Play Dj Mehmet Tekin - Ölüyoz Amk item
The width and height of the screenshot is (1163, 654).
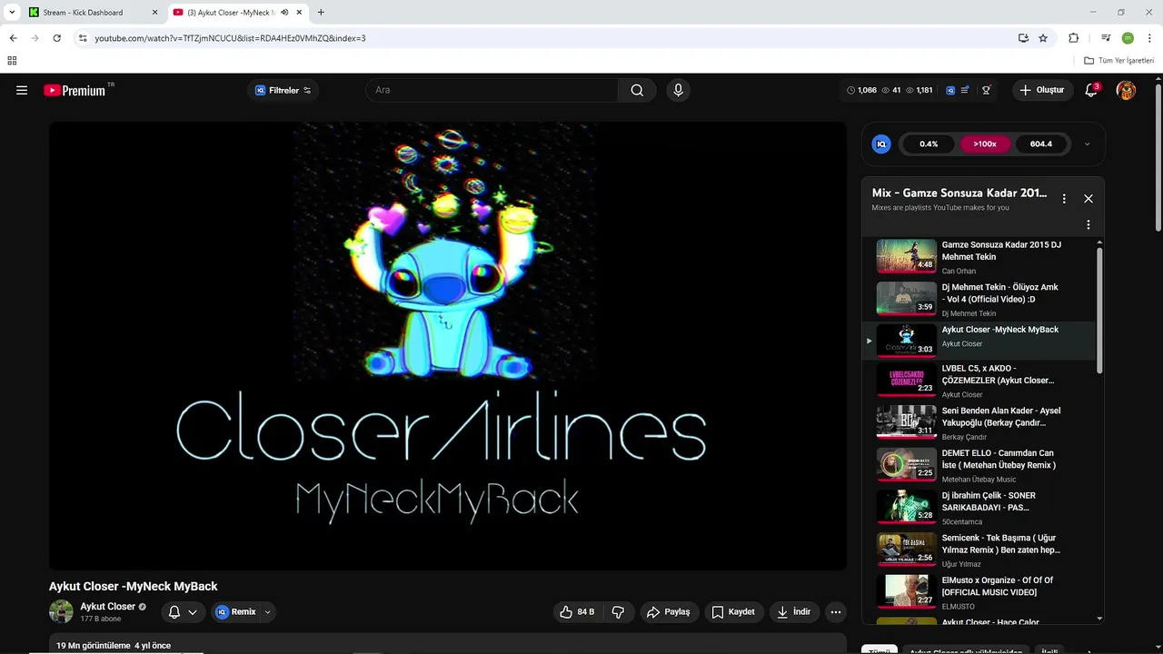pyautogui.click(x=979, y=299)
